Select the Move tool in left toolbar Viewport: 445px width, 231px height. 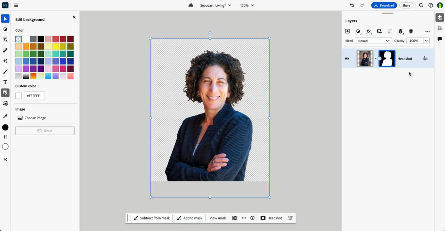tap(5, 19)
